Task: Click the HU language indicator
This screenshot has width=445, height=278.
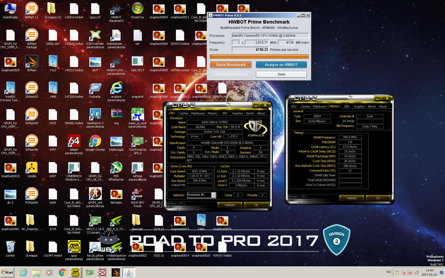Action: (389, 272)
